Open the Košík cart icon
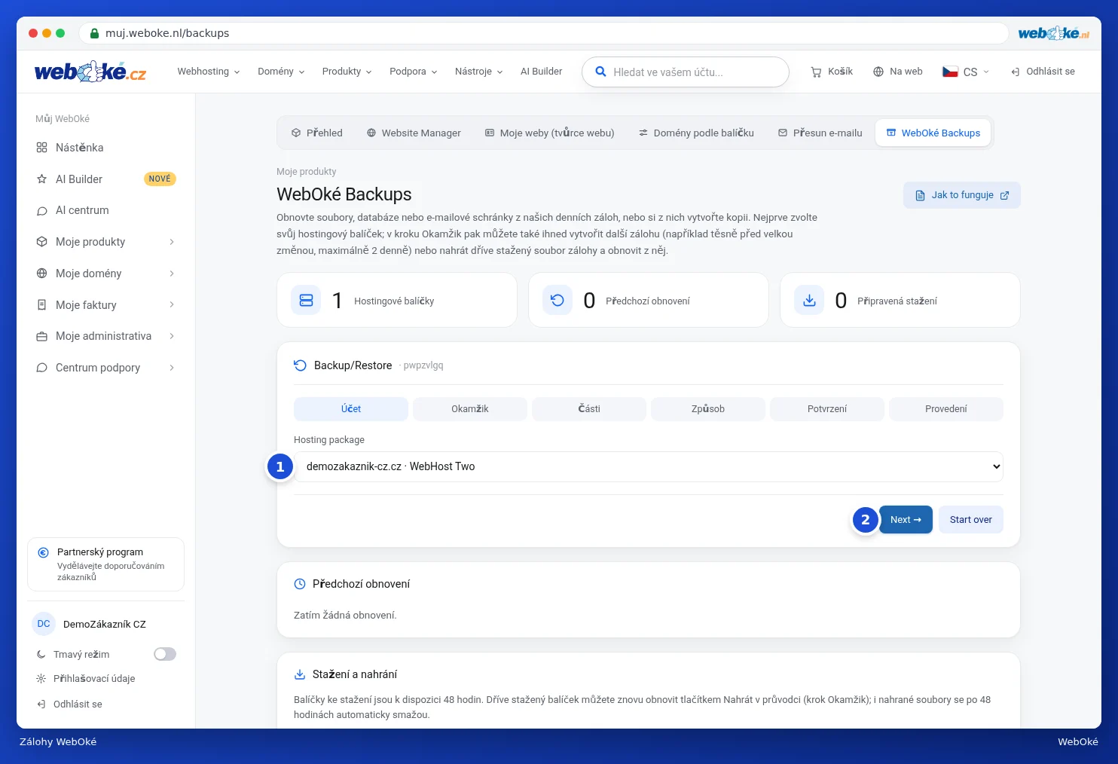 [816, 72]
